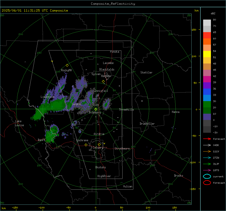The width and height of the screenshot is (226, 211).
Task: Click the Limestone label on the map
Action: click(47, 97)
